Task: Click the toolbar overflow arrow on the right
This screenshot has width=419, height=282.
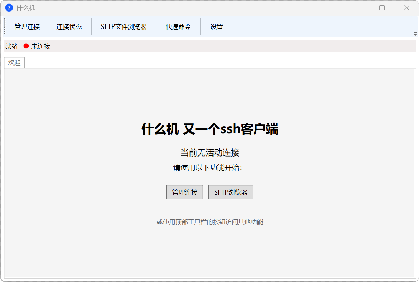Action: click(415, 33)
